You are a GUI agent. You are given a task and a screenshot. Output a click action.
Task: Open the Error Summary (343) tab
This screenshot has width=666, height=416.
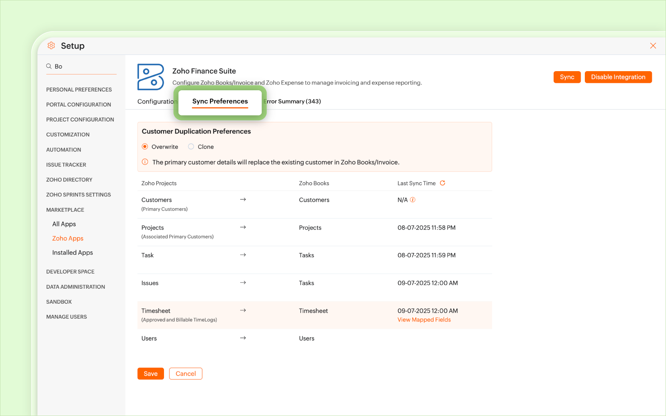click(292, 102)
